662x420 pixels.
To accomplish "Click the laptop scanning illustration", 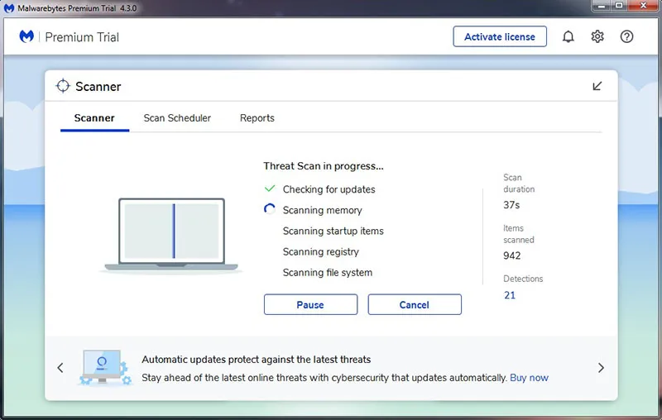I will pos(171,235).
